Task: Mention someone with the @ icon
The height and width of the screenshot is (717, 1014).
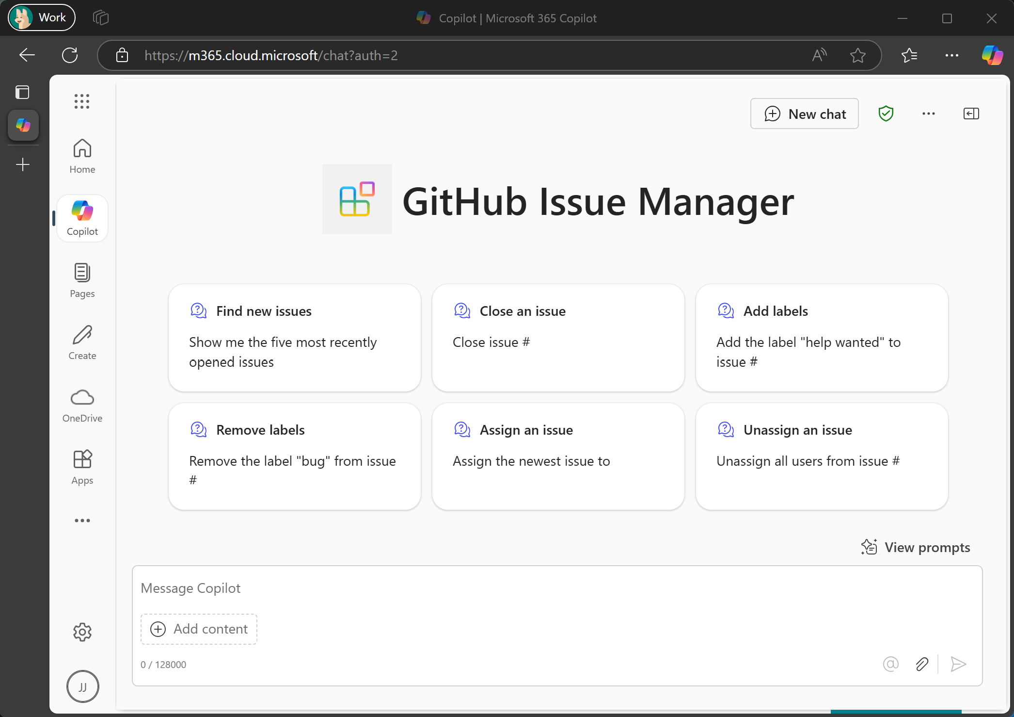Action: [891, 664]
